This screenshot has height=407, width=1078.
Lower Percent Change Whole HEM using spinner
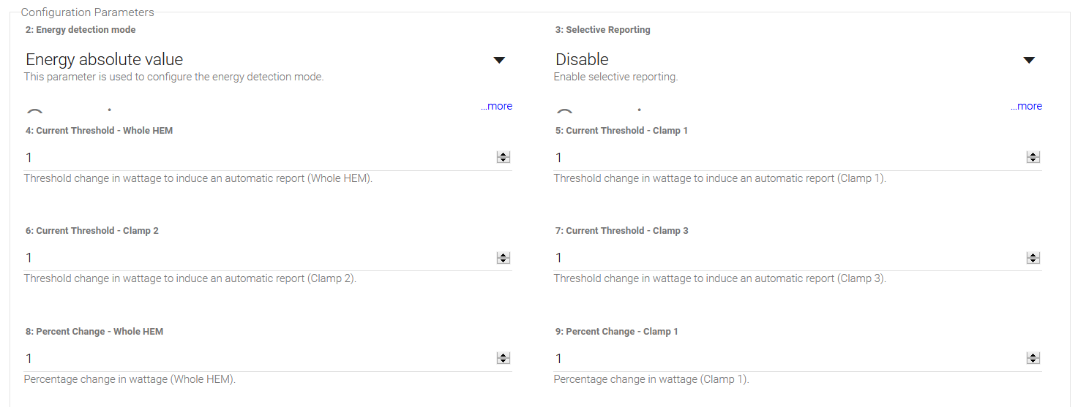tap(504, 361)
